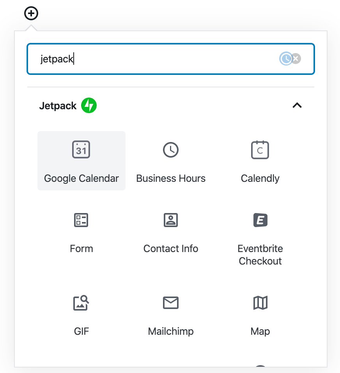The height and width of the screenshot is (373, 340).
Task: Pick the Contact Info block icon
Action: (x=171, y=220)
